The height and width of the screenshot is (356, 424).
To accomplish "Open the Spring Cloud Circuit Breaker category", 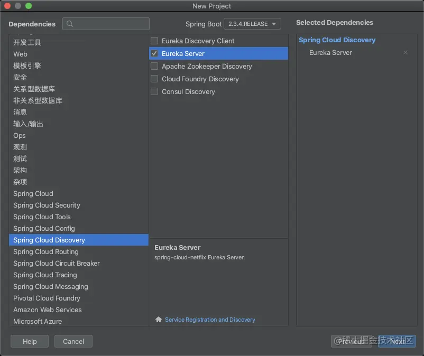I will coord(57,264).
